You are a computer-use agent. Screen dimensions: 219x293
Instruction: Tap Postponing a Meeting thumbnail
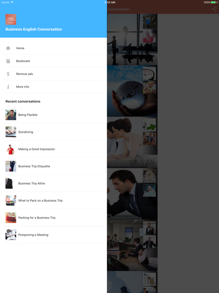tap(11, 235)
